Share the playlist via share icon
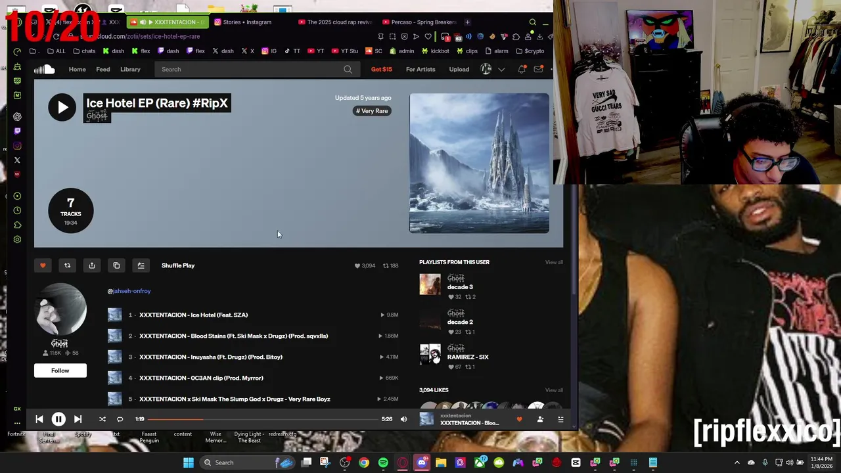Viewport: 841px width, 473px height. [x=92, y=265]
